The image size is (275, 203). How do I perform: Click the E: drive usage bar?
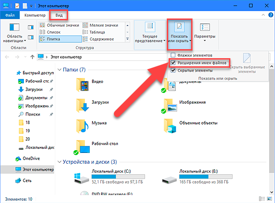tap(206, 176)
